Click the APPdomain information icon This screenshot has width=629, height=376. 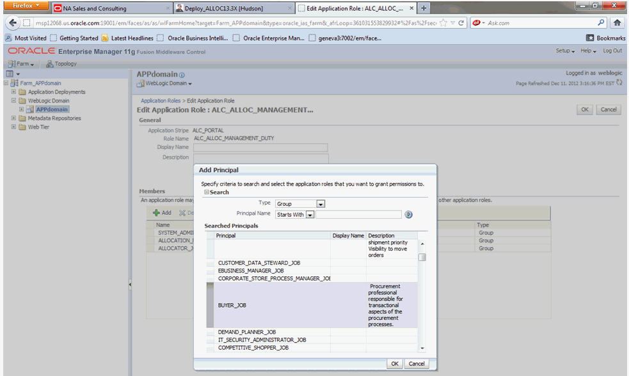(x=182, y=75)
